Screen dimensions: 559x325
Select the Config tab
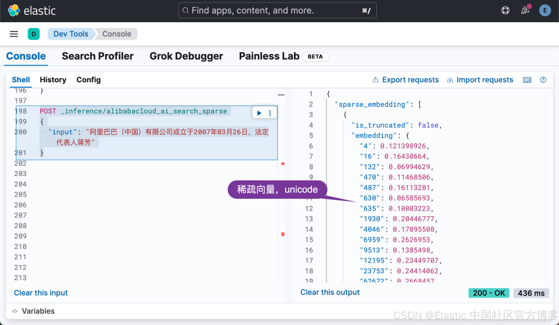(x=89, y=80)
